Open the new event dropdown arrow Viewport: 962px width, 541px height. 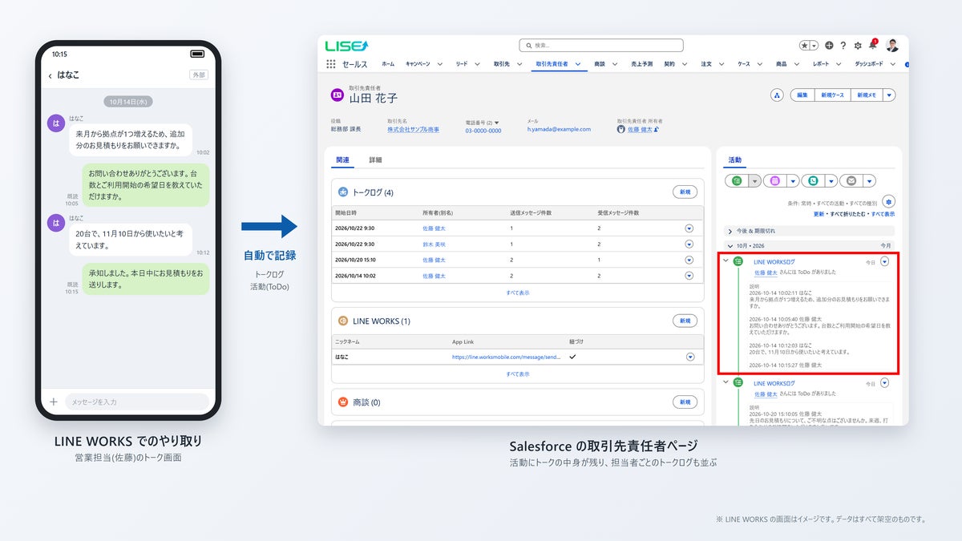point(793,181)
